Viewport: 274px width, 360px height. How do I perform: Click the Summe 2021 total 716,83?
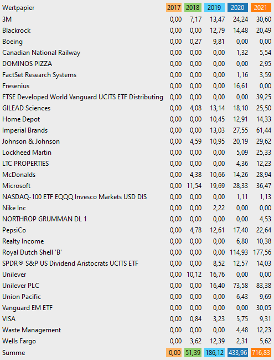point(261,352)
